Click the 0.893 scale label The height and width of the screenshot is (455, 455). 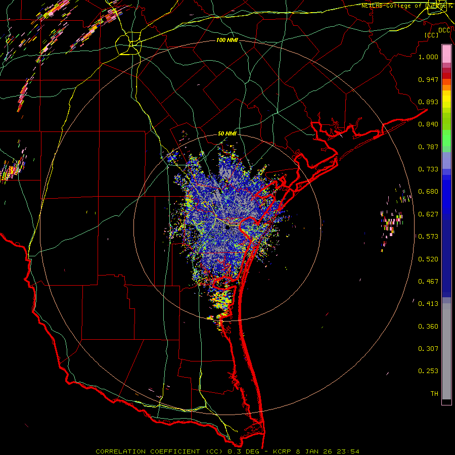pos(428,102)
